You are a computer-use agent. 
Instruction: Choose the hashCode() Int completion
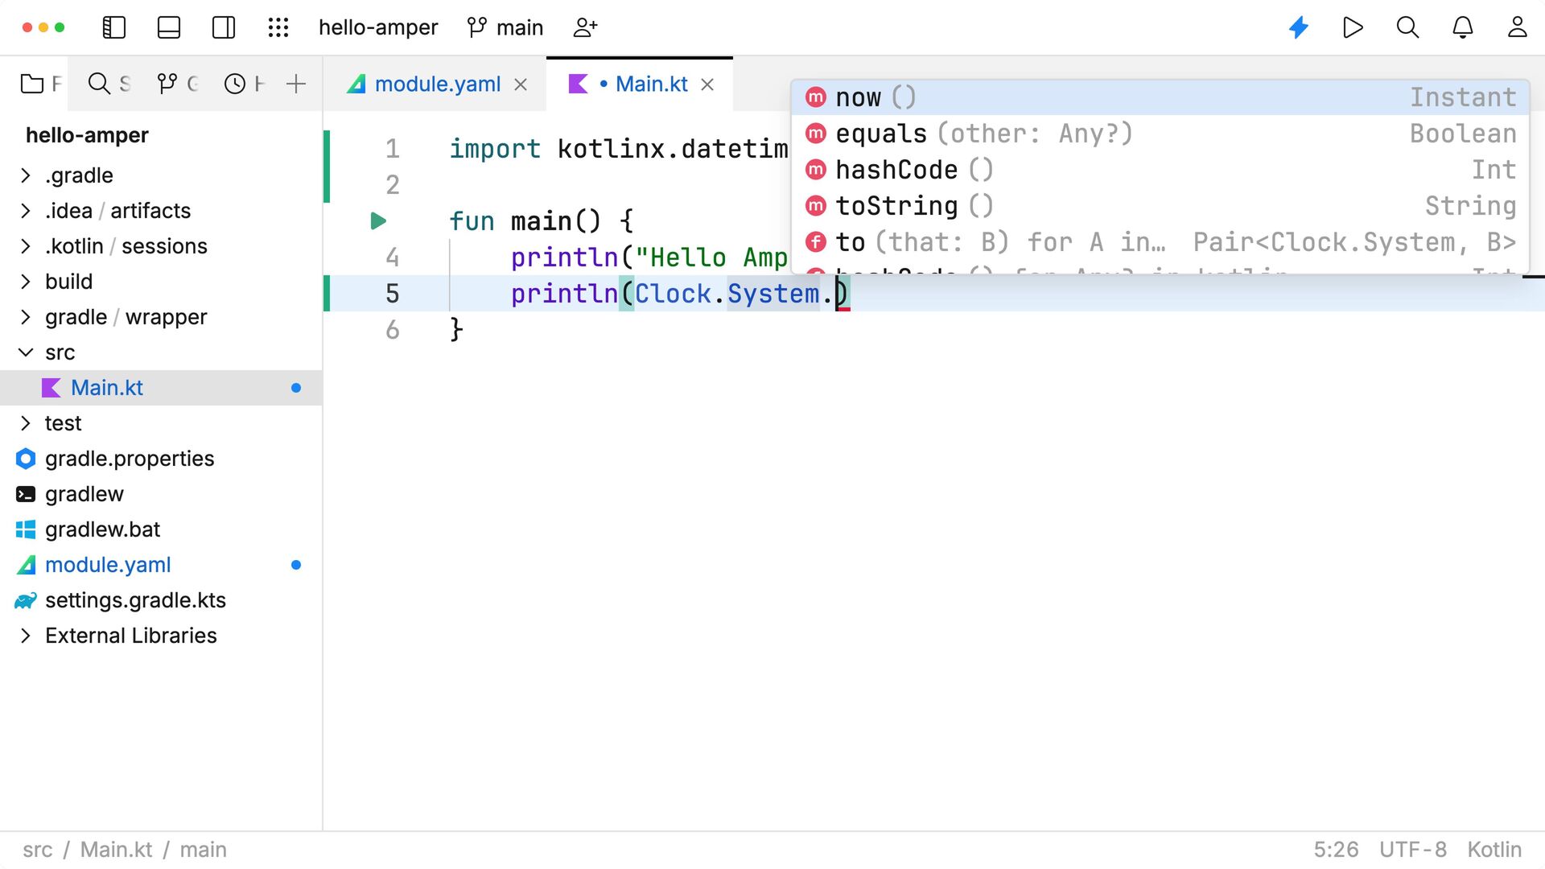(1160, 170)
